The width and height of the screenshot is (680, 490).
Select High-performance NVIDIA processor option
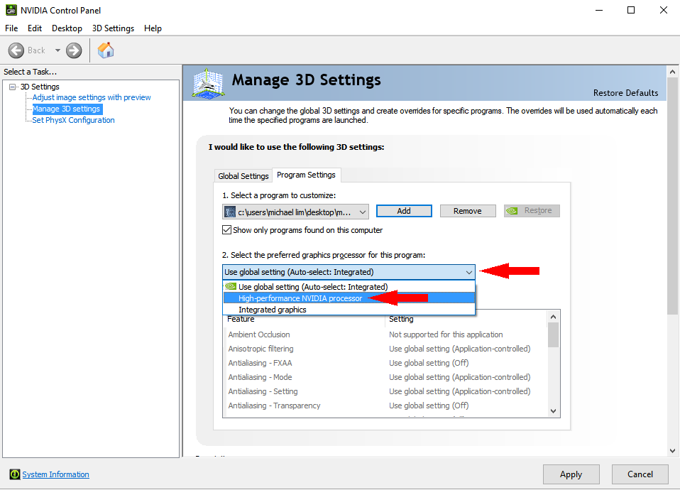(x=349, y=298)
